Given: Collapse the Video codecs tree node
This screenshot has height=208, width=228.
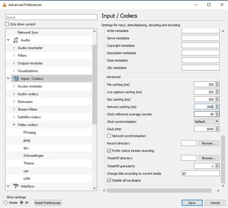Looking at the screenshot, I should point(14,125).
